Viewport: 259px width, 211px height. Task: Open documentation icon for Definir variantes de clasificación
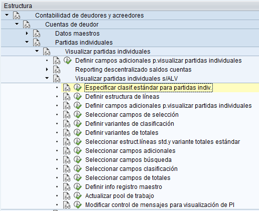click(x=67, y=124)
